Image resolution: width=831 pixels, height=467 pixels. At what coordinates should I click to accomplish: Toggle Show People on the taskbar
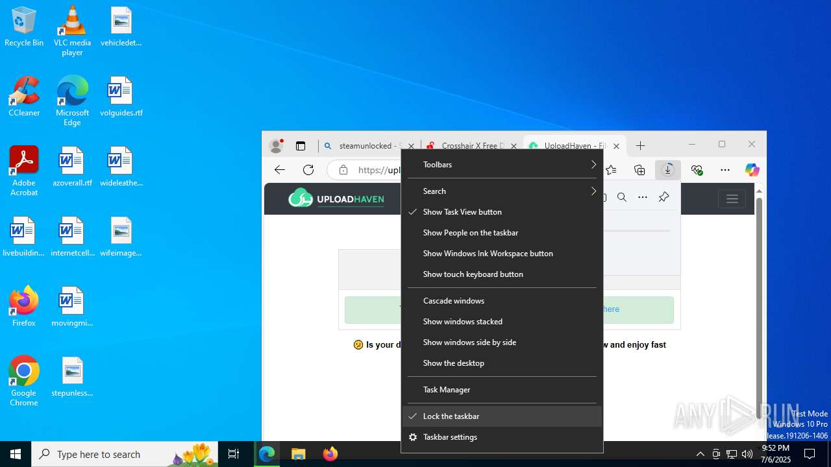click(x=502, y=233)
